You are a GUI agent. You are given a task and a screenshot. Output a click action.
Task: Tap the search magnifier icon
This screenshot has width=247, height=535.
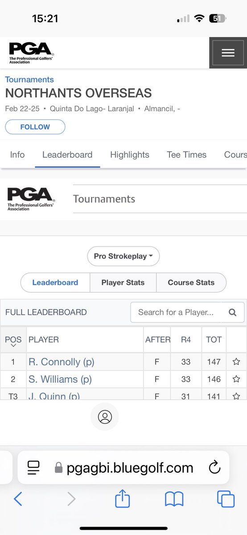232,313
